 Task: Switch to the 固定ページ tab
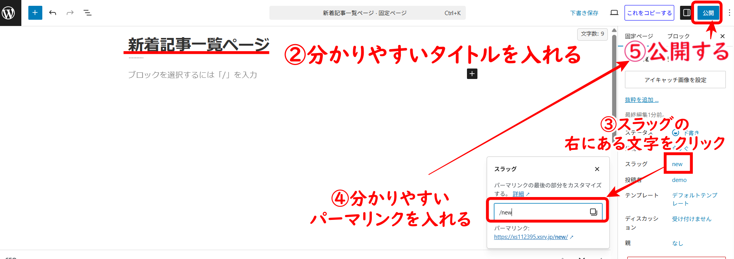coord(639,36)
